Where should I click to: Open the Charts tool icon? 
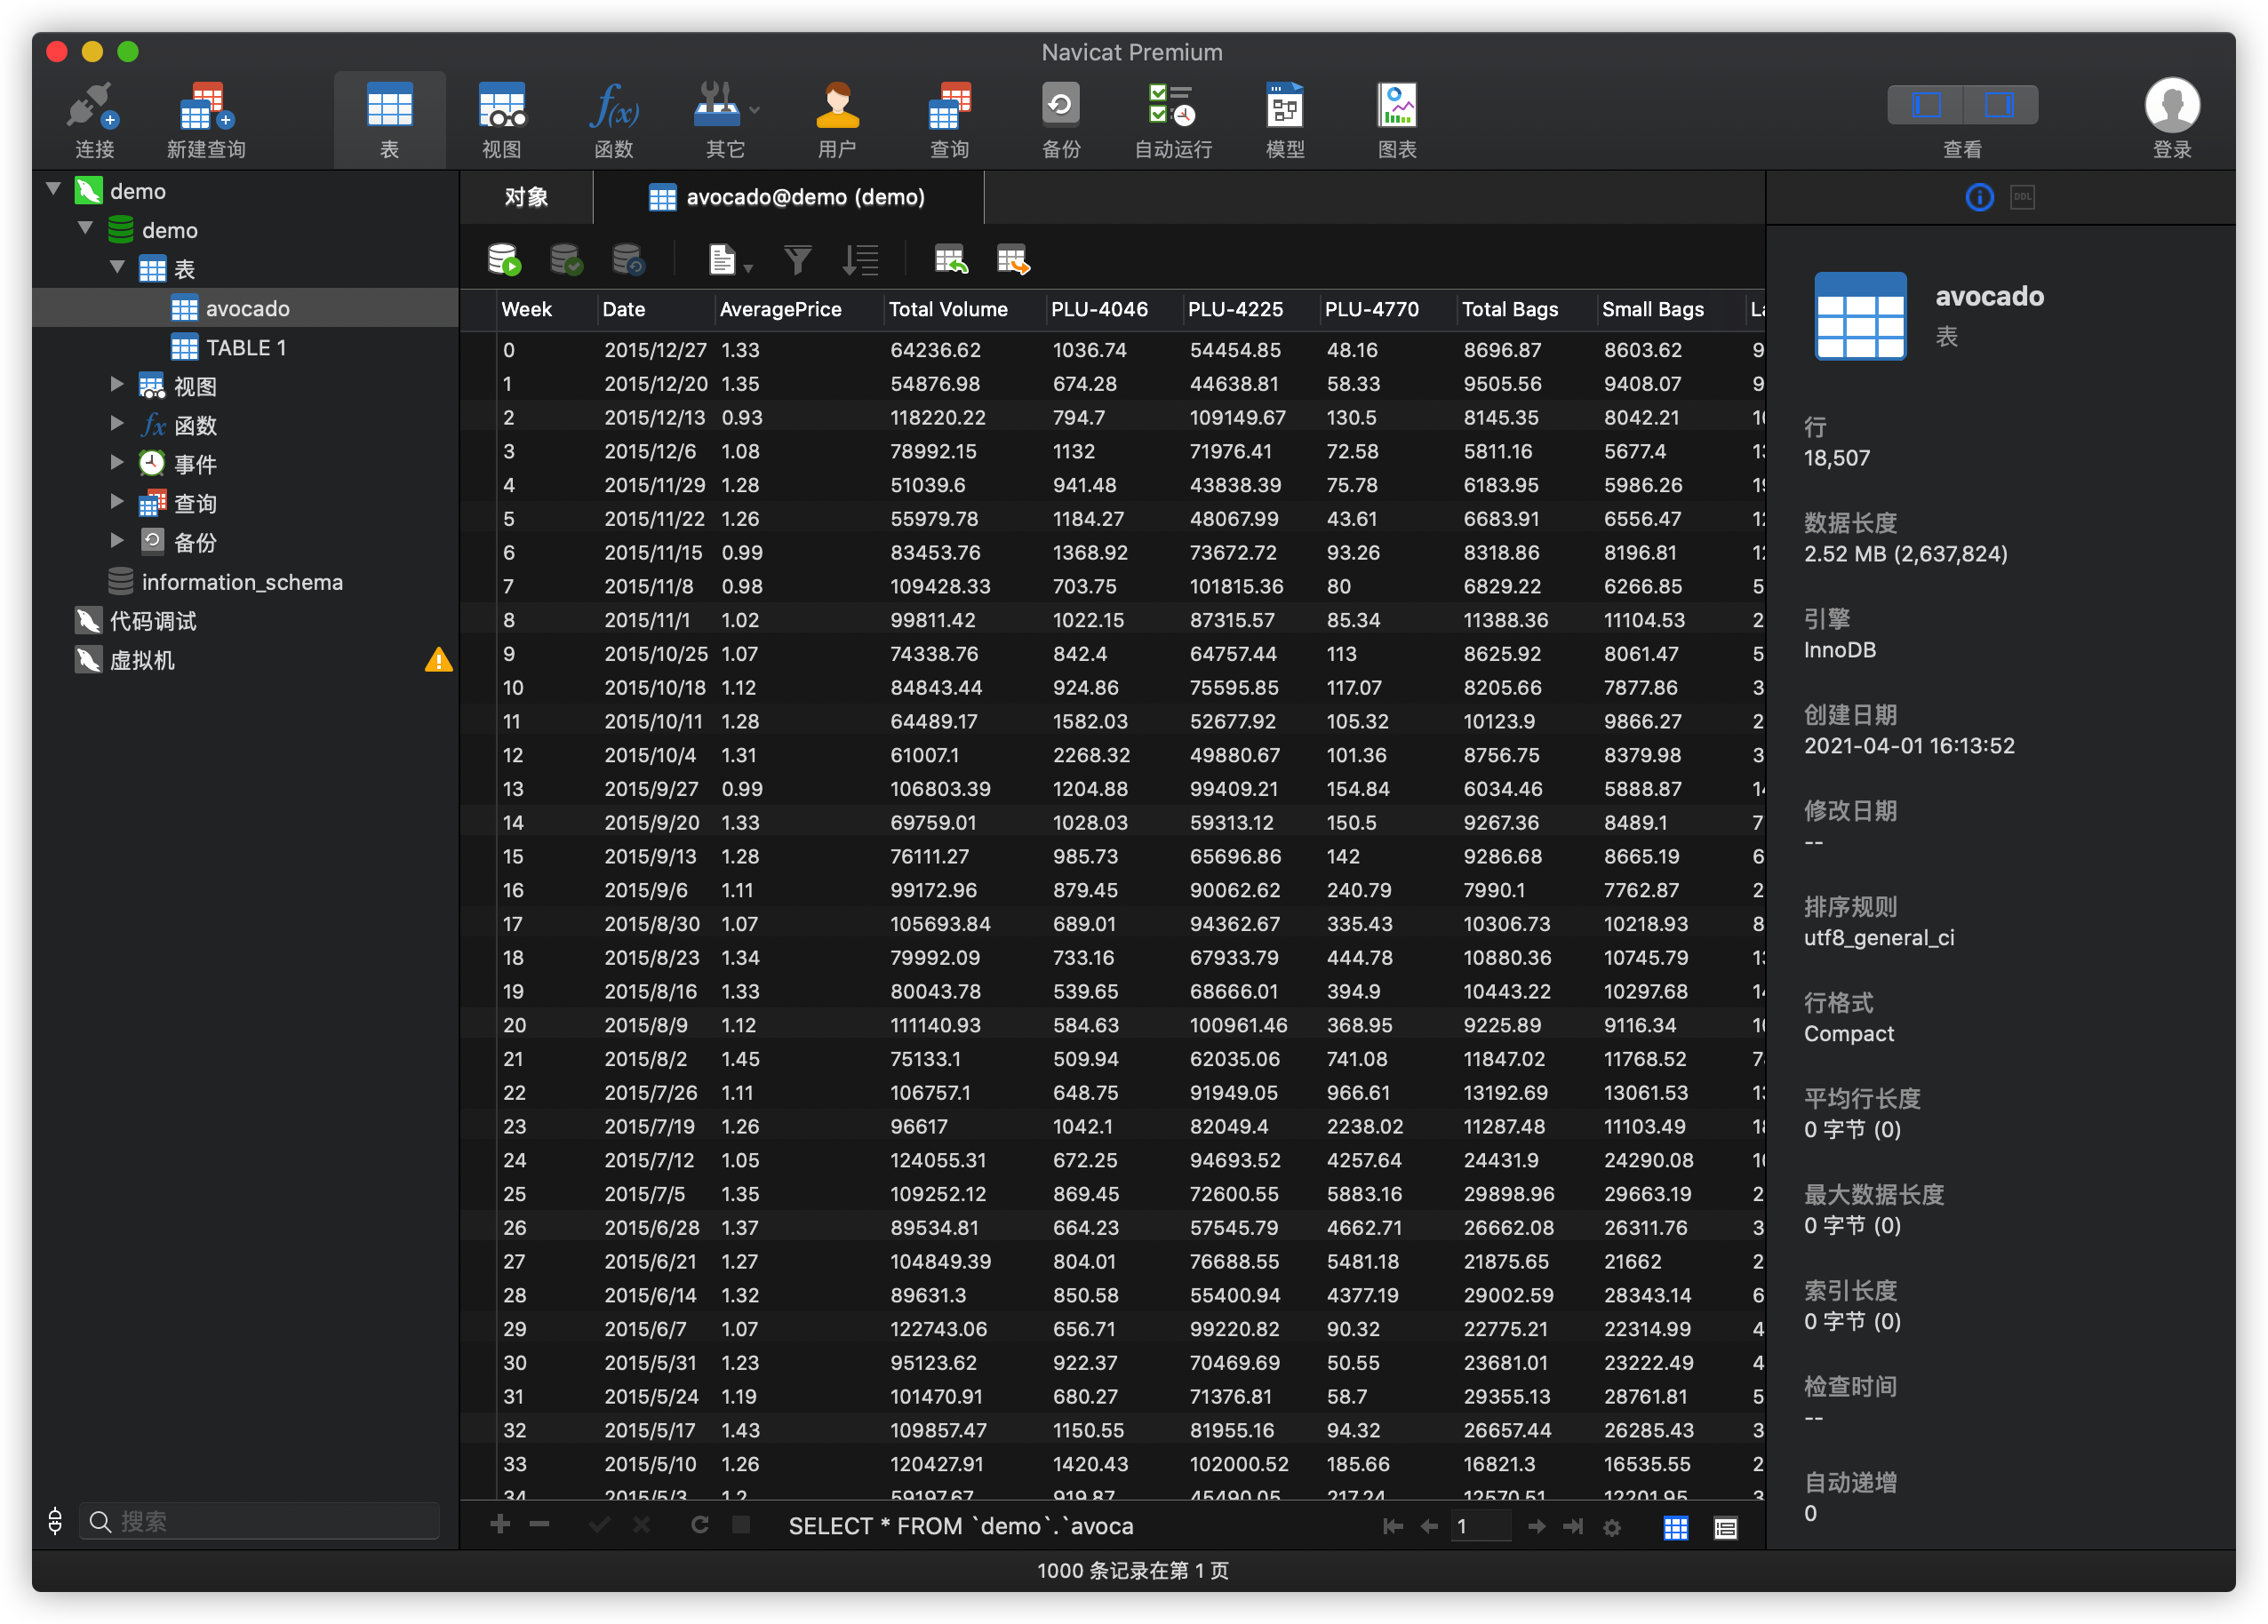(x=1396, y=107)
